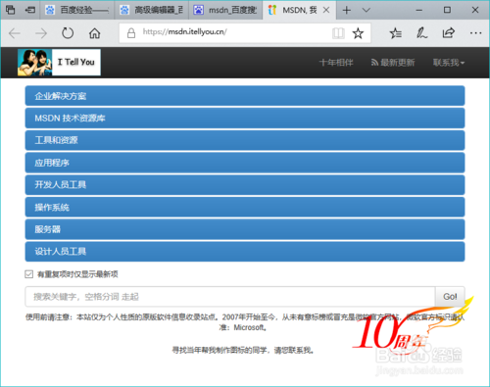Add page to favorites star
Image resolution: width=490 pixels, height=387 pixels.
[358, 33]
